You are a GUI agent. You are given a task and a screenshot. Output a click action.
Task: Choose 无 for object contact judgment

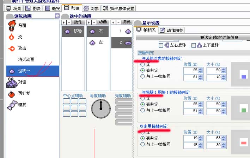pyautogui.click(x=142, y=65)
